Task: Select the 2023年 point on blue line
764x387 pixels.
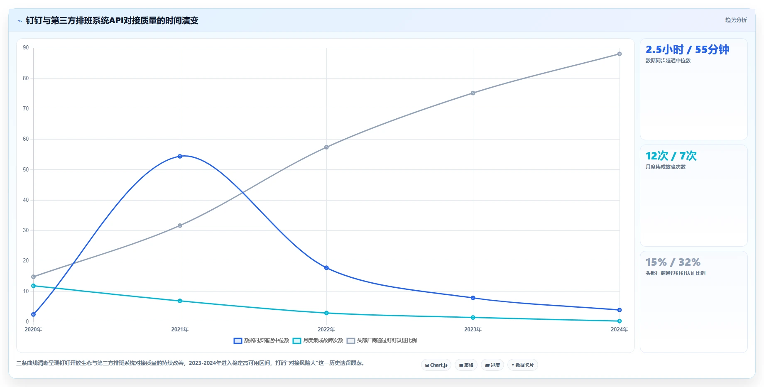Action: pyautogui.click(x=473, y=298)
